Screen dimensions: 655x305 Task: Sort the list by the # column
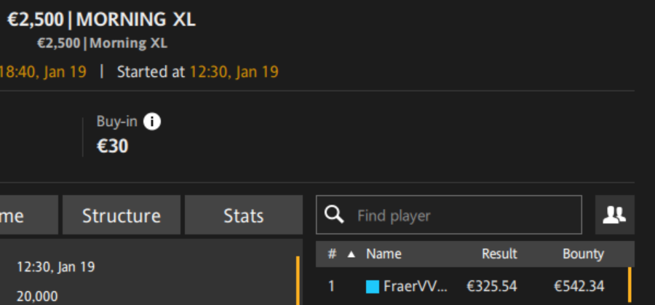pos(332,254)
